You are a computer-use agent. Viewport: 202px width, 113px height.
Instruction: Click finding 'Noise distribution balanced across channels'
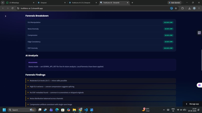point(100,99)
